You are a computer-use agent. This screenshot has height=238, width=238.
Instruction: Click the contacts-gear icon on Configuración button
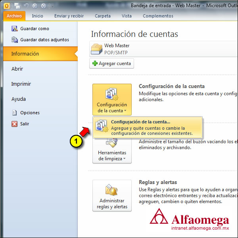point(112,94)
